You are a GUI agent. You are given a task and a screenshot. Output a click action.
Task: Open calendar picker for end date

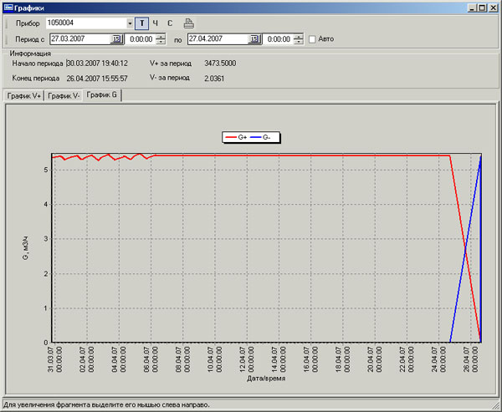coord(254,39)
